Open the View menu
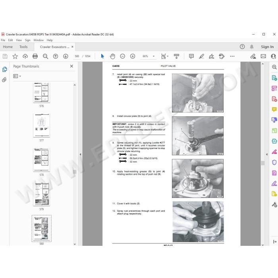The image size is (278, 278). click(19, 40)
